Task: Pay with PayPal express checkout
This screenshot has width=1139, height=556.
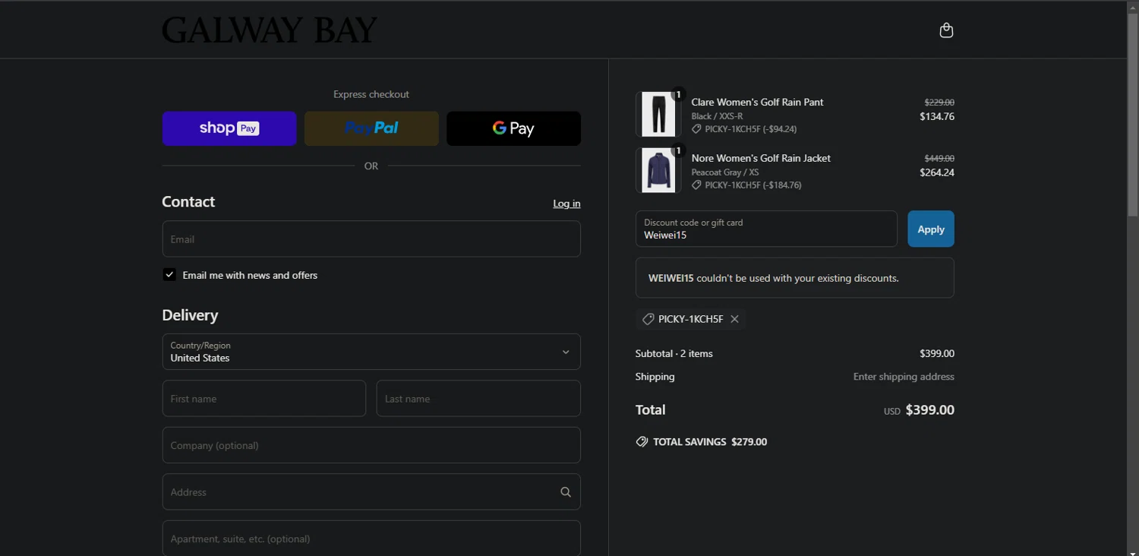Action: click(371, 128)
